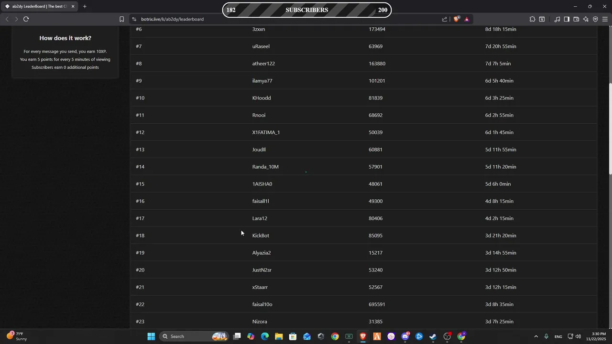This screenshot has width=612, height=344.
Task: Go forward with the forward arrow
Action: click(16, 19)
